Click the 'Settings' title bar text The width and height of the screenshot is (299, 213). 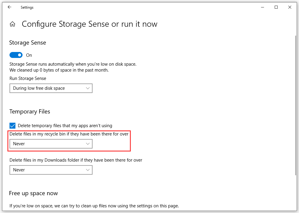tap(27, 7)
